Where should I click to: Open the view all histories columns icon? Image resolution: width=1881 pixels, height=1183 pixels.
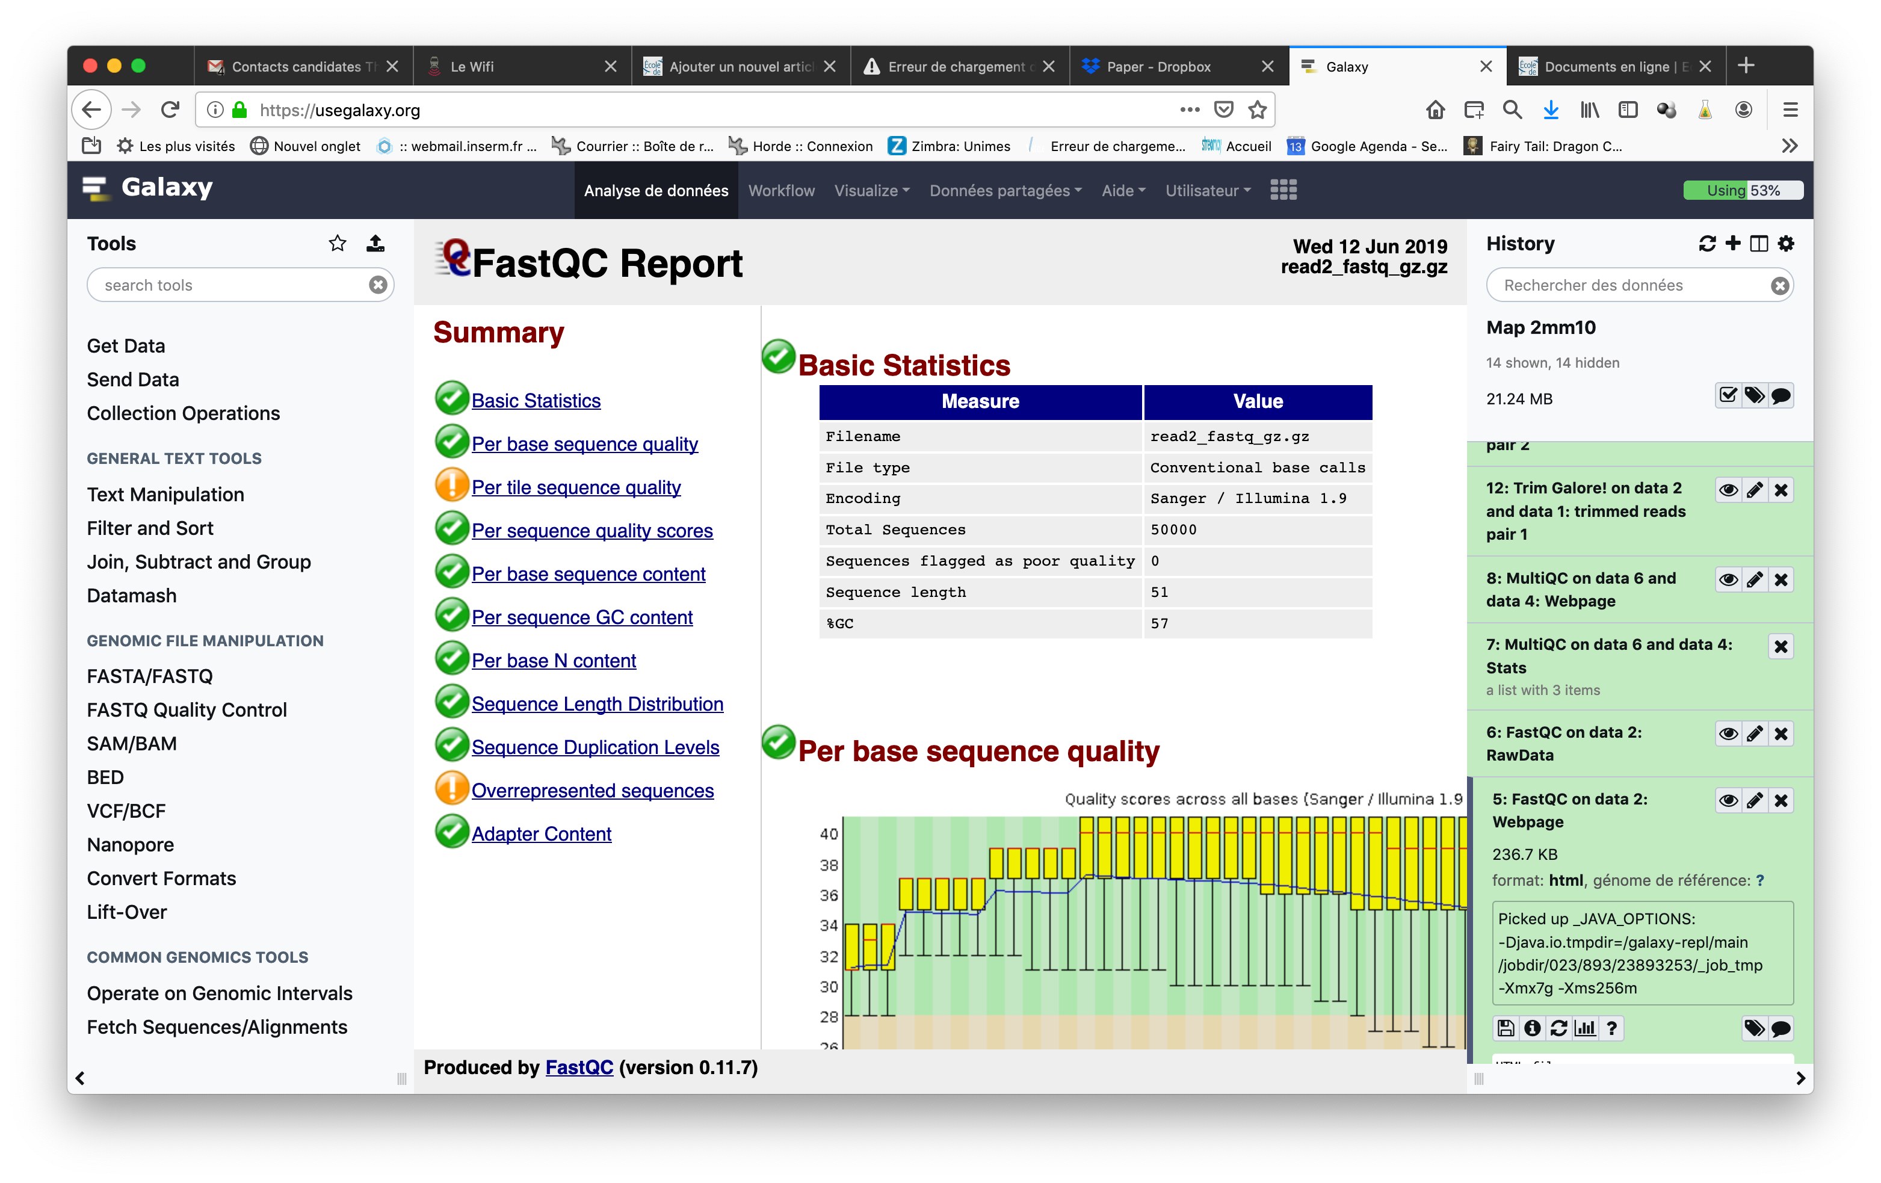point(1758,244)
